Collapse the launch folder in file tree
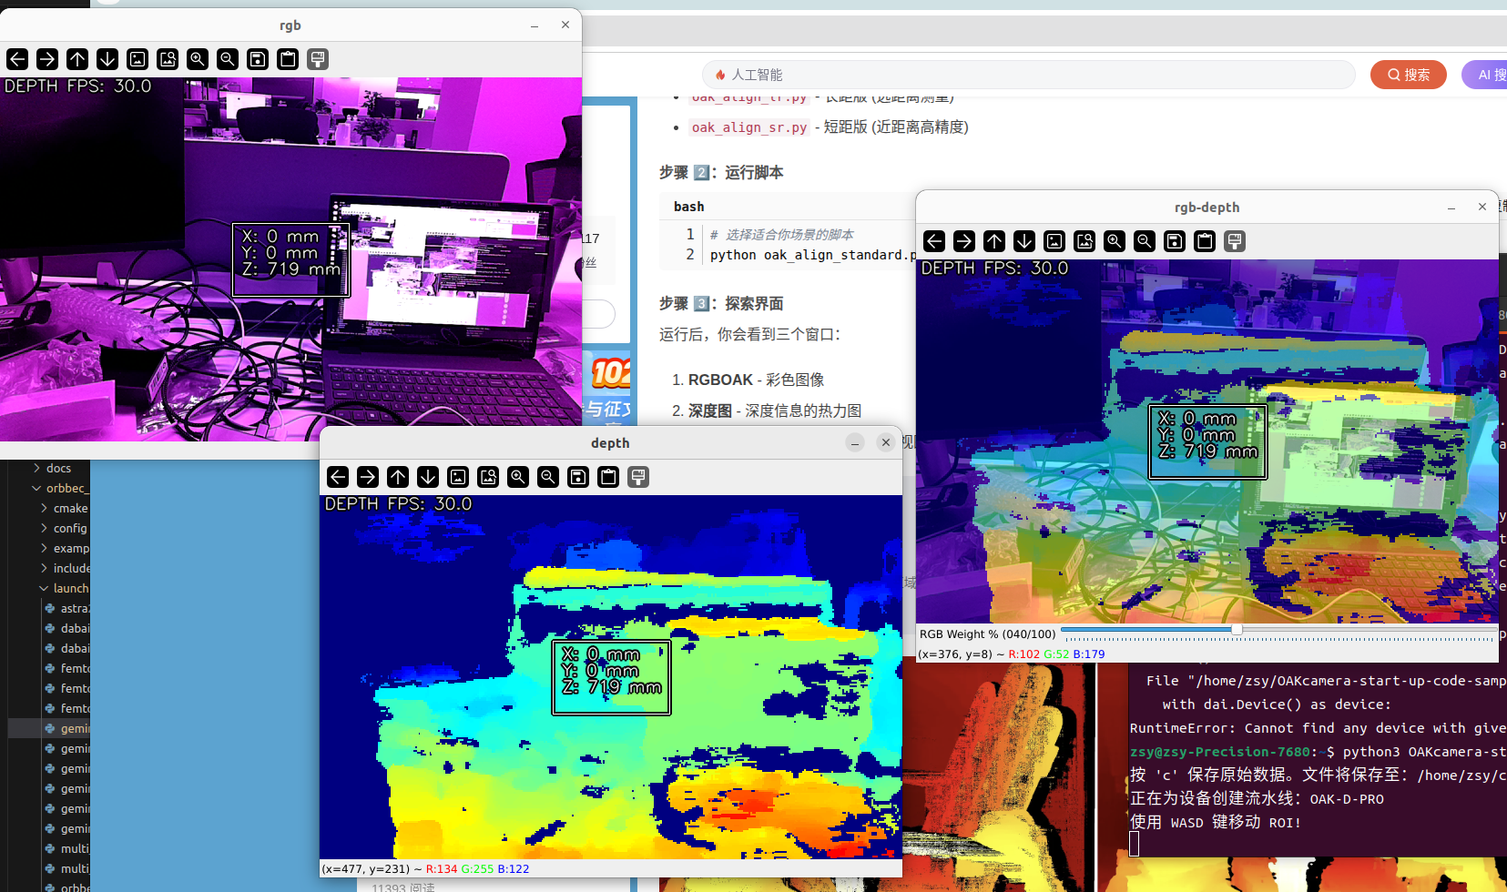Viewport: 1507px width, 892px height. [x=44, y=588]
